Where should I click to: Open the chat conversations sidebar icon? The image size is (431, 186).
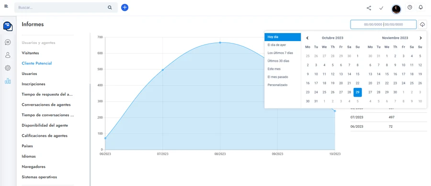[x=8, y=42]
